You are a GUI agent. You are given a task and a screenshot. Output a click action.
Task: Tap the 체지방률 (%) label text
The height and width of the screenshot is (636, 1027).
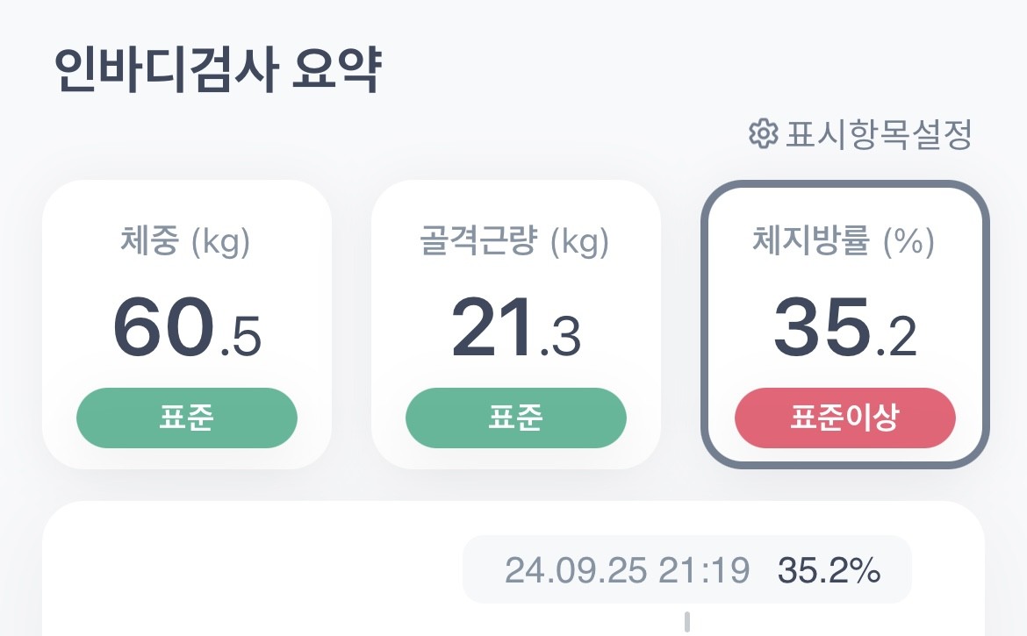point(844,242)
